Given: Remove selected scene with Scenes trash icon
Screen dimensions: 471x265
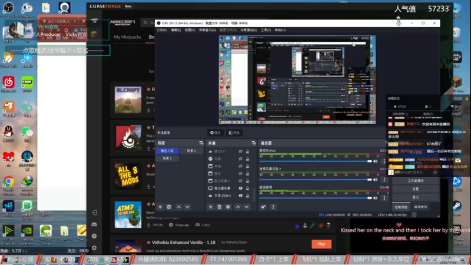Looking at the screenshot, I should (x=169, y=207).
